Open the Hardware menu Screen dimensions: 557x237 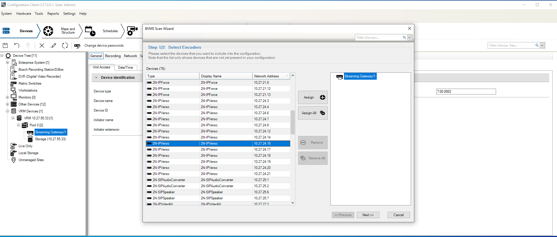click(24, 14)
